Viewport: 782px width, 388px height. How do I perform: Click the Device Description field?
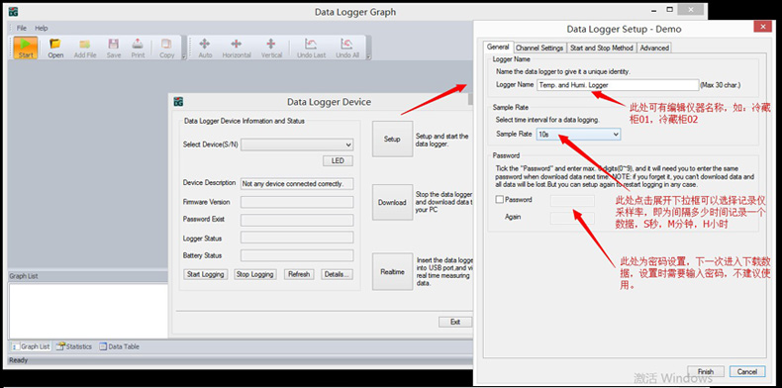(x=297, y=183)
